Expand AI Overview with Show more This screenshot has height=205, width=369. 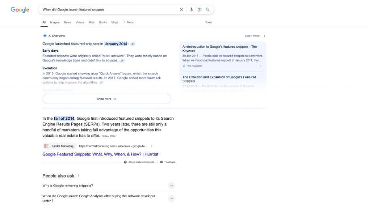coord(106,99)
